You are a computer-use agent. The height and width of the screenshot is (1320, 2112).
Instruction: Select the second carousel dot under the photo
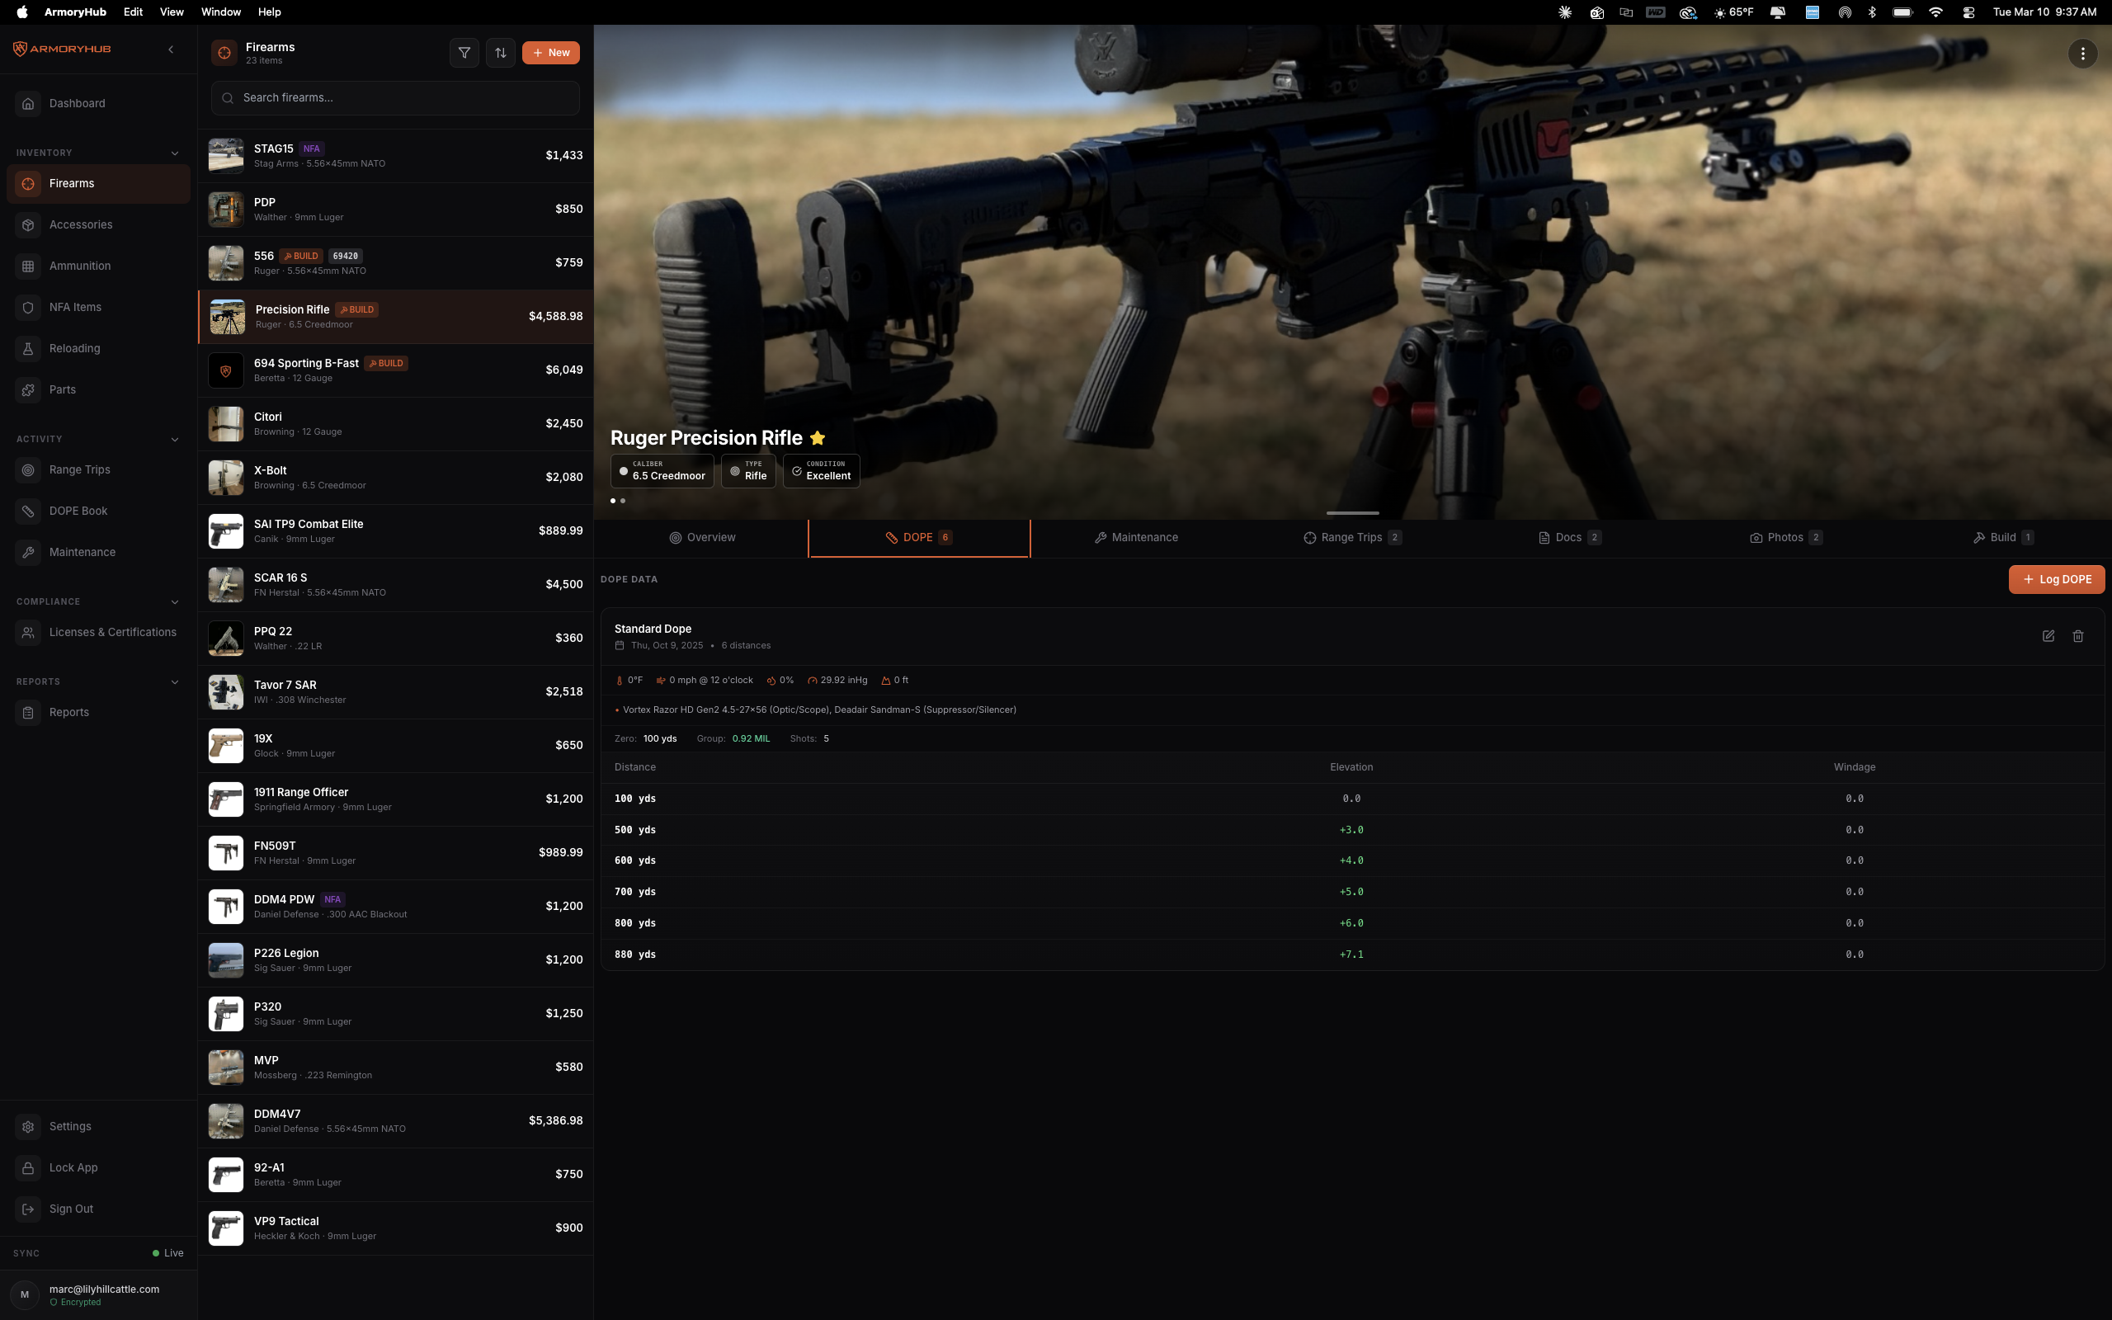(x=623, y=500)
